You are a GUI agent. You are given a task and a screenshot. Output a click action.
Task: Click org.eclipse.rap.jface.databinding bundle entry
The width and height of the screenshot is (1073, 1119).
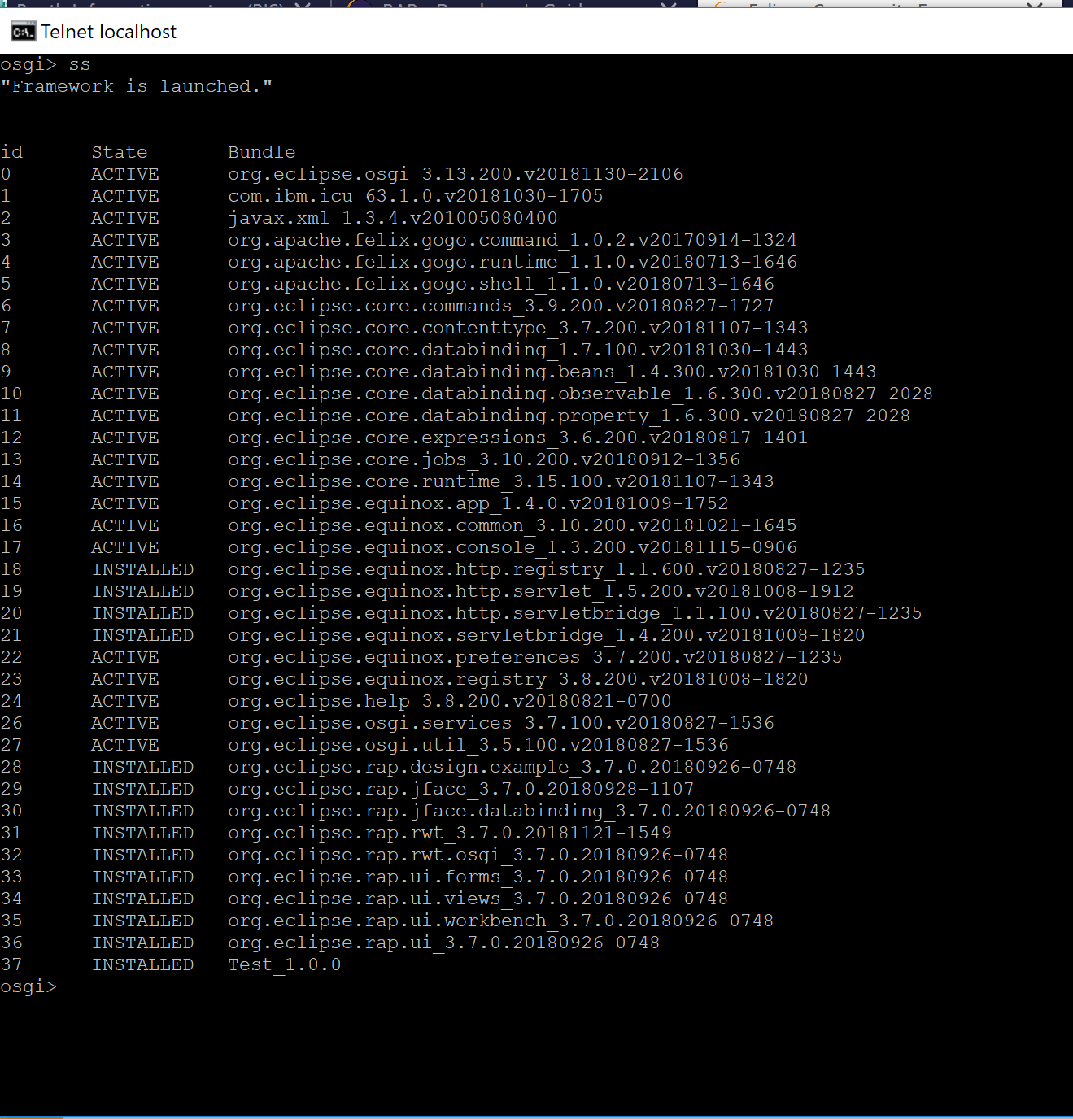point(530,811)
